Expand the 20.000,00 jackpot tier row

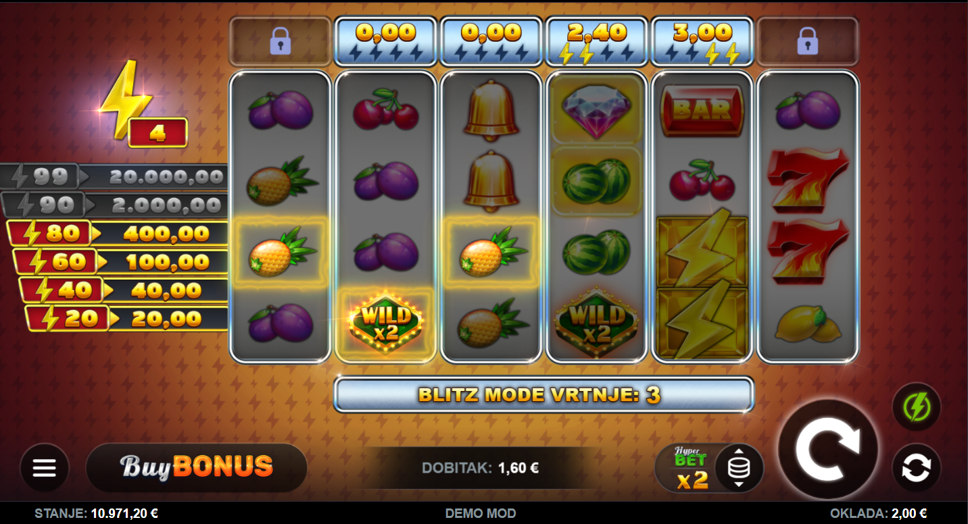click(x=114, y=177)
